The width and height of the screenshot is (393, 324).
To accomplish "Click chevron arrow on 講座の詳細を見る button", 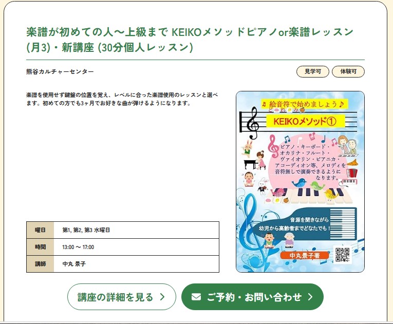I will 162,297.
